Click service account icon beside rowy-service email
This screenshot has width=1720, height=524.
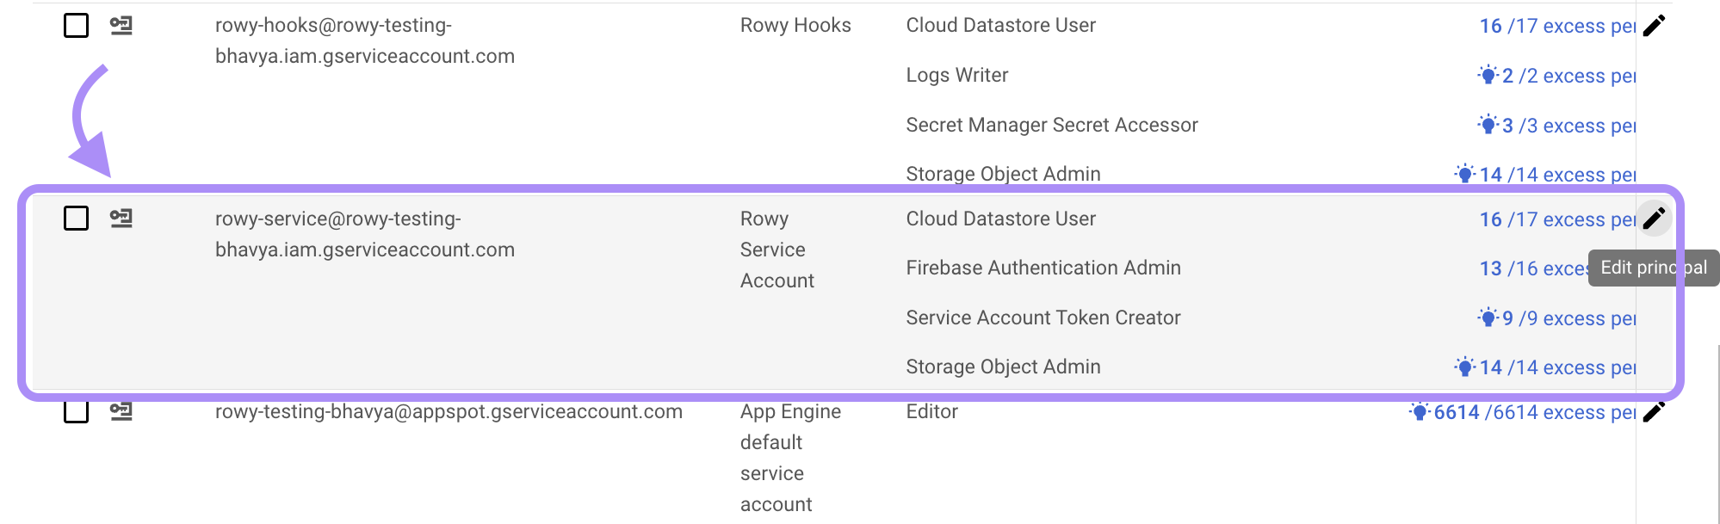(x=121, y=219)
